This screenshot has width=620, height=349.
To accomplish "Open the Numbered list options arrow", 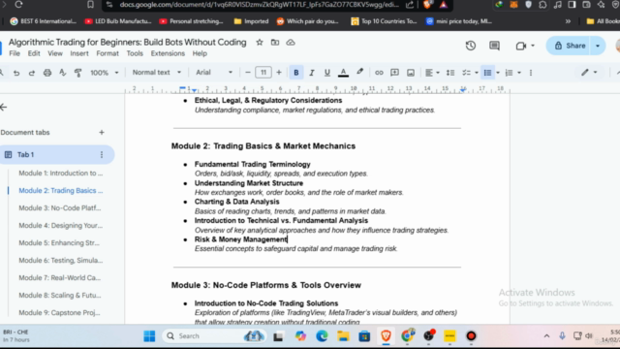I will point(519,73).
